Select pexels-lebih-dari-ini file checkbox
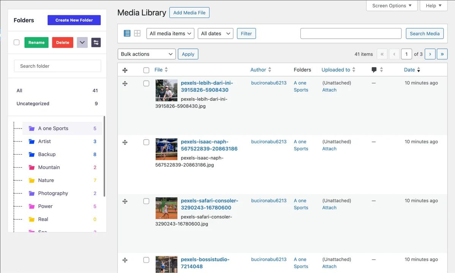 point(146,83)
